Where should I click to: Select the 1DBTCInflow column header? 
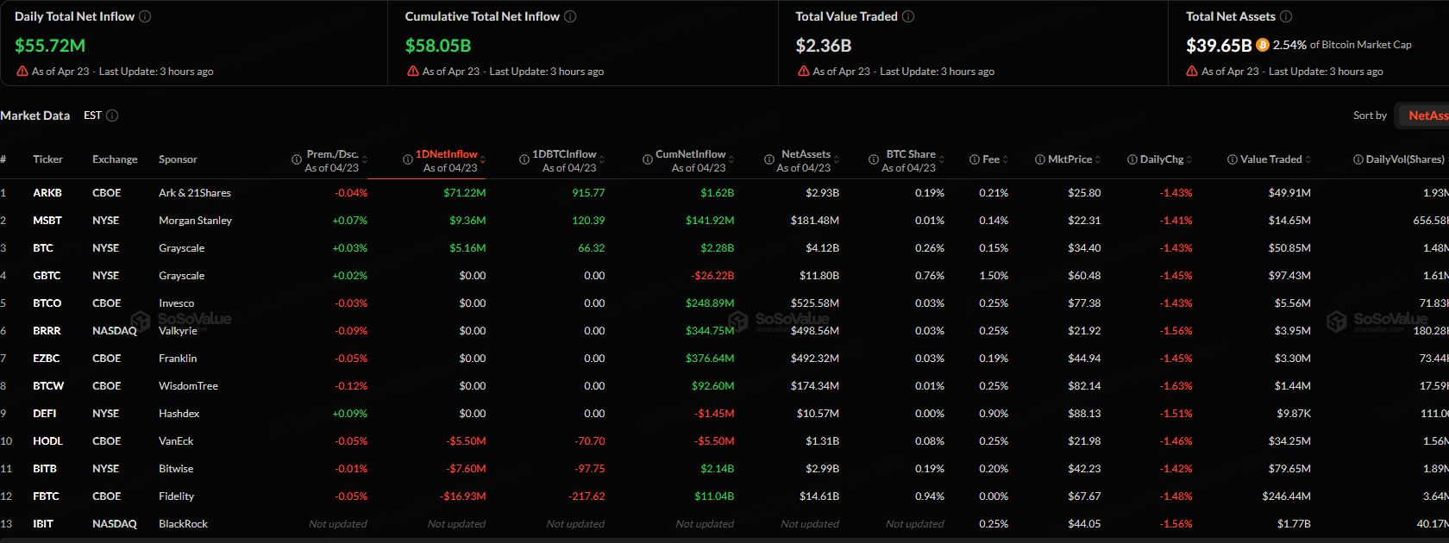pos(564,154)
